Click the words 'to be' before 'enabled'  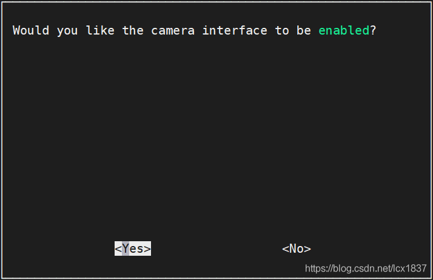coord(293,30)
